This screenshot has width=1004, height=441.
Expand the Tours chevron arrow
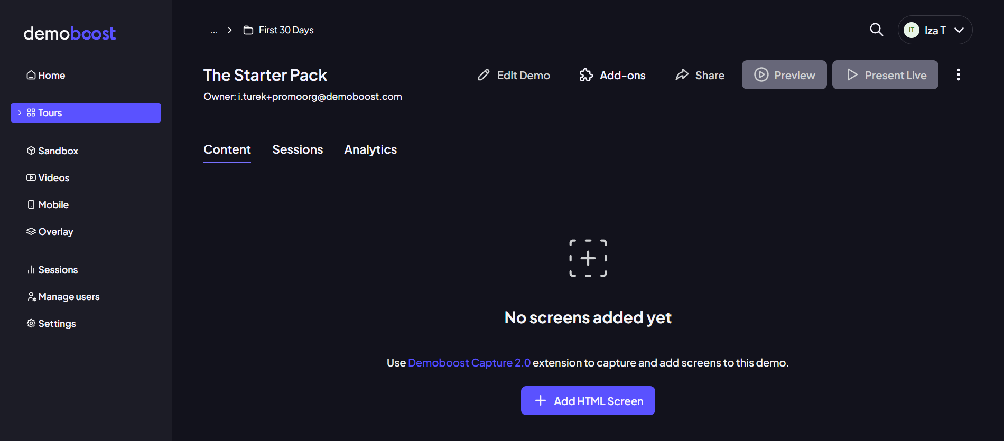click(x=20, y=112)
